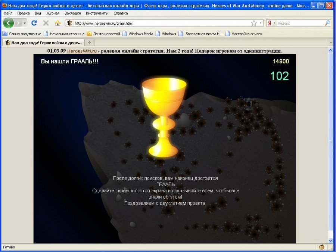Click the URL address field heroeswm.ru/graal.html
The width and height of the screenshot is (336, 252).
click(162, 23)
